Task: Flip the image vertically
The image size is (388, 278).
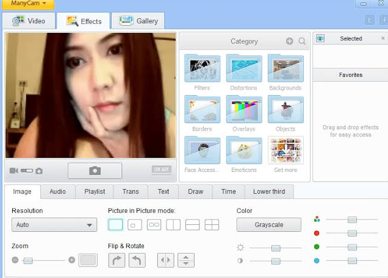Action: coord(186,260)
